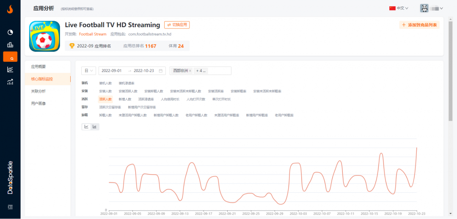Image resolution: width=457 pixels, height=219 pixels.
Task: Click the 添加到竞品列表 button
Action: [x=419, y=25]
